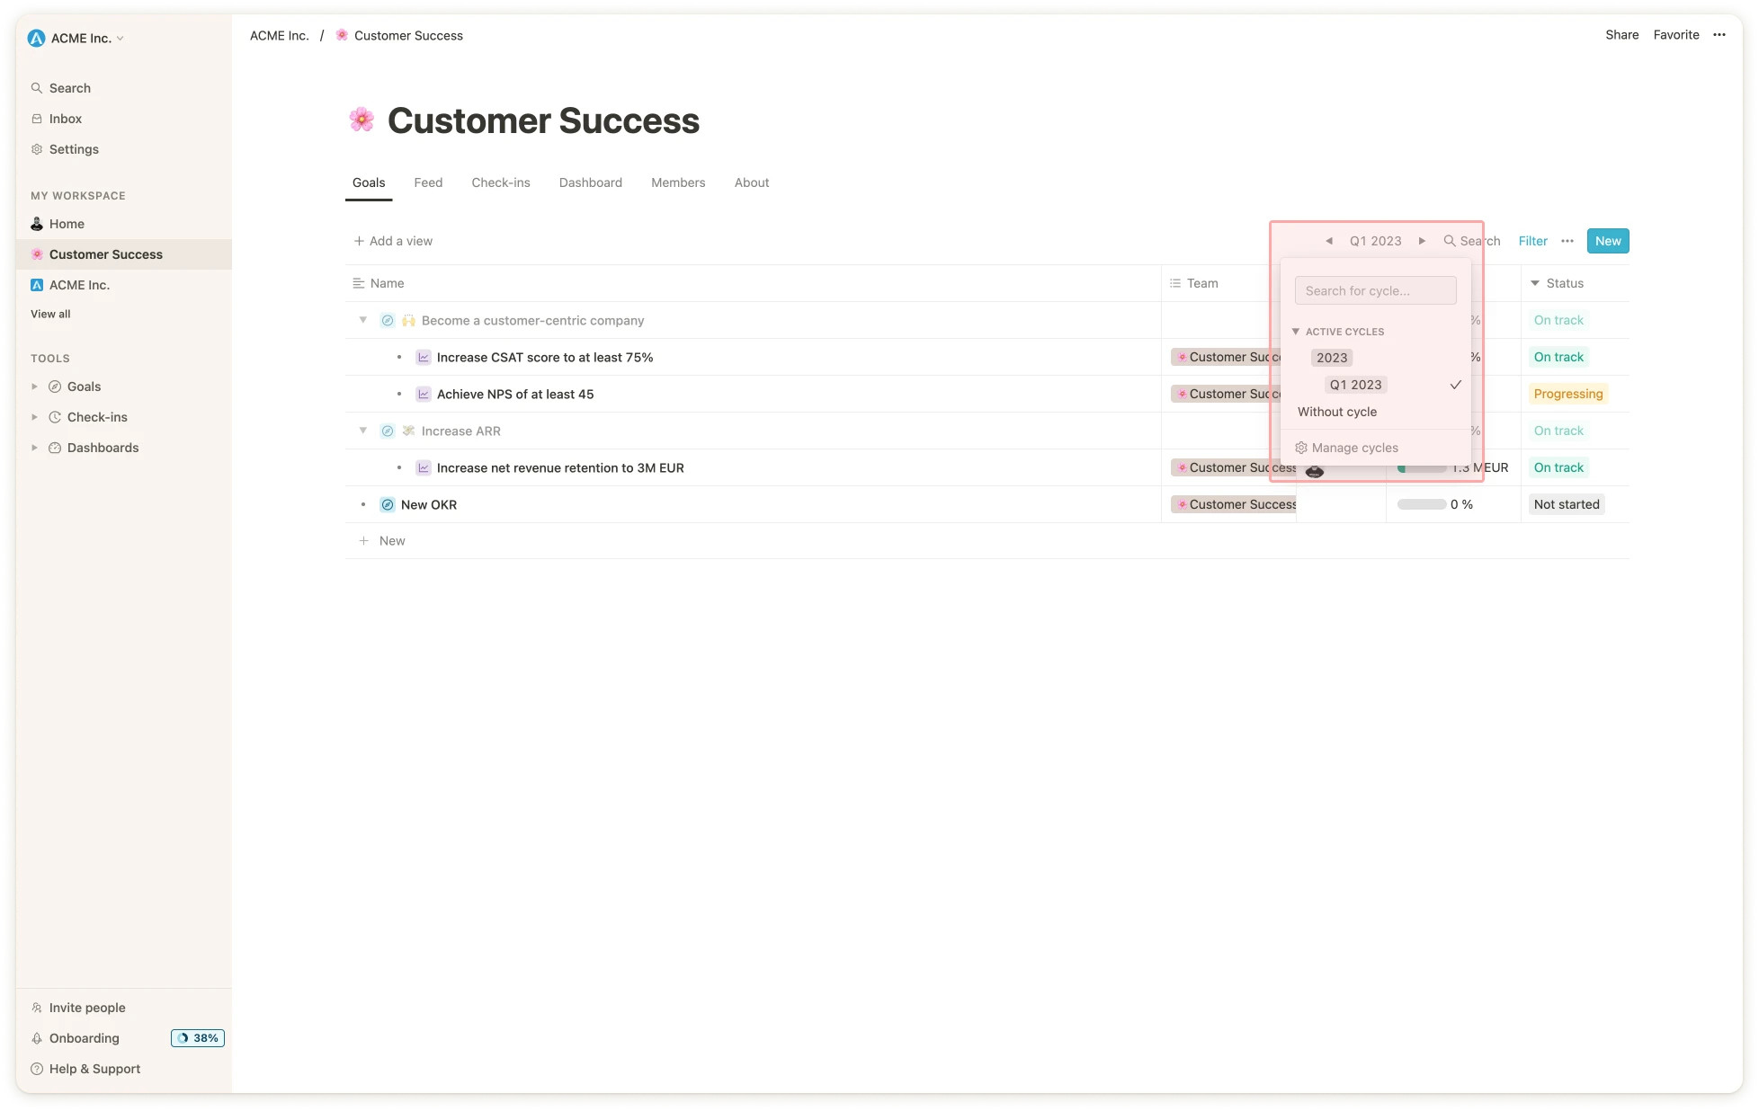The width and height of the screenshot is (1759, 1111).
Task: Click the Inbox icon in the sidebar
Action: click(37, 119)
